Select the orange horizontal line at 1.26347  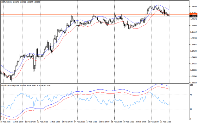pos(95,14)
